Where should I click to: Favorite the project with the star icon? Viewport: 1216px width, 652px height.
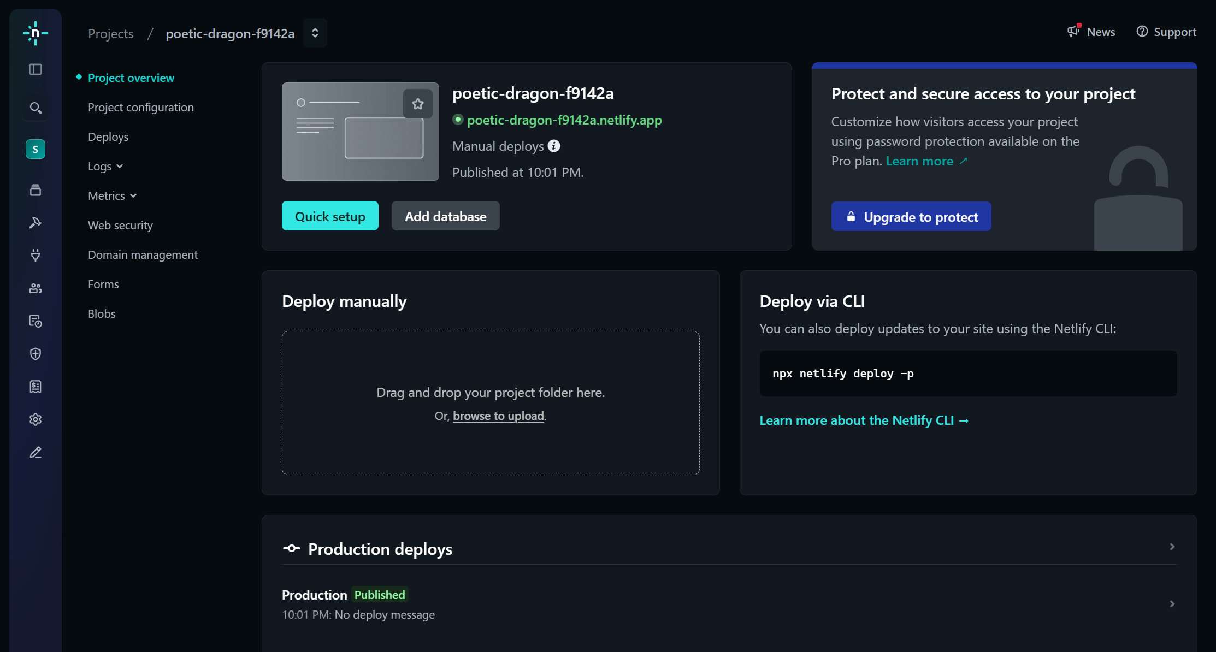tap(418, 104)
